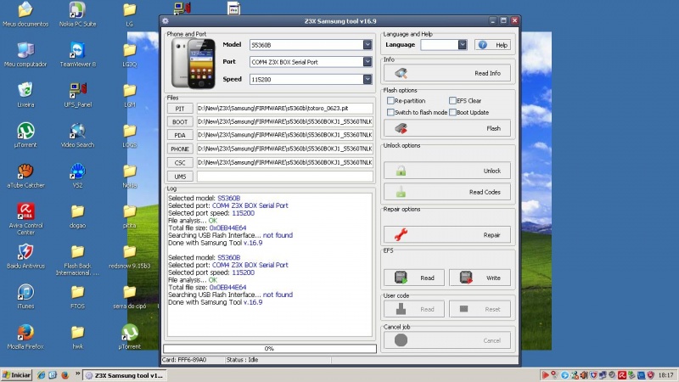Open the µTorrent icon below serra do cipó
Image resolution: width=679 pixels, height=382 pixels.
pos(130,336)
